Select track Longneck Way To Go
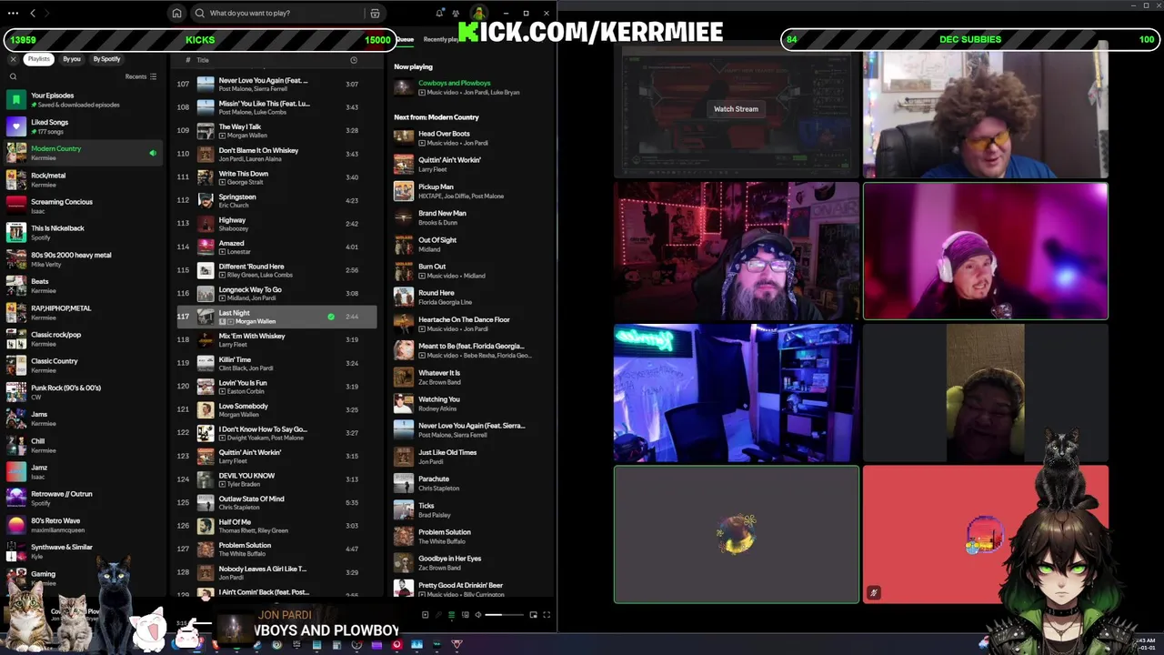 276,293
